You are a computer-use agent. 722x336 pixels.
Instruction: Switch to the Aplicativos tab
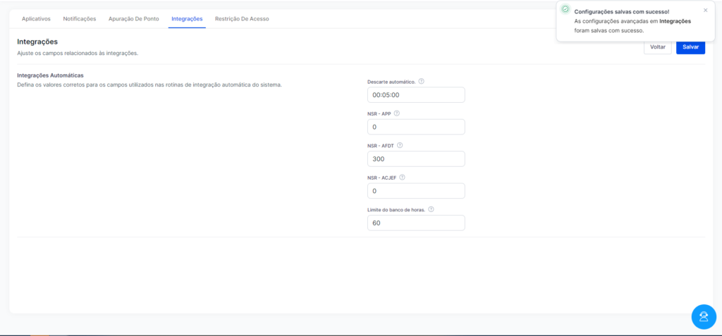point(37,19)
